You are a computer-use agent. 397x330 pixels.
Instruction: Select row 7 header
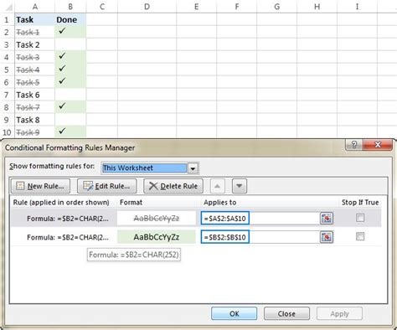[7, 95]
